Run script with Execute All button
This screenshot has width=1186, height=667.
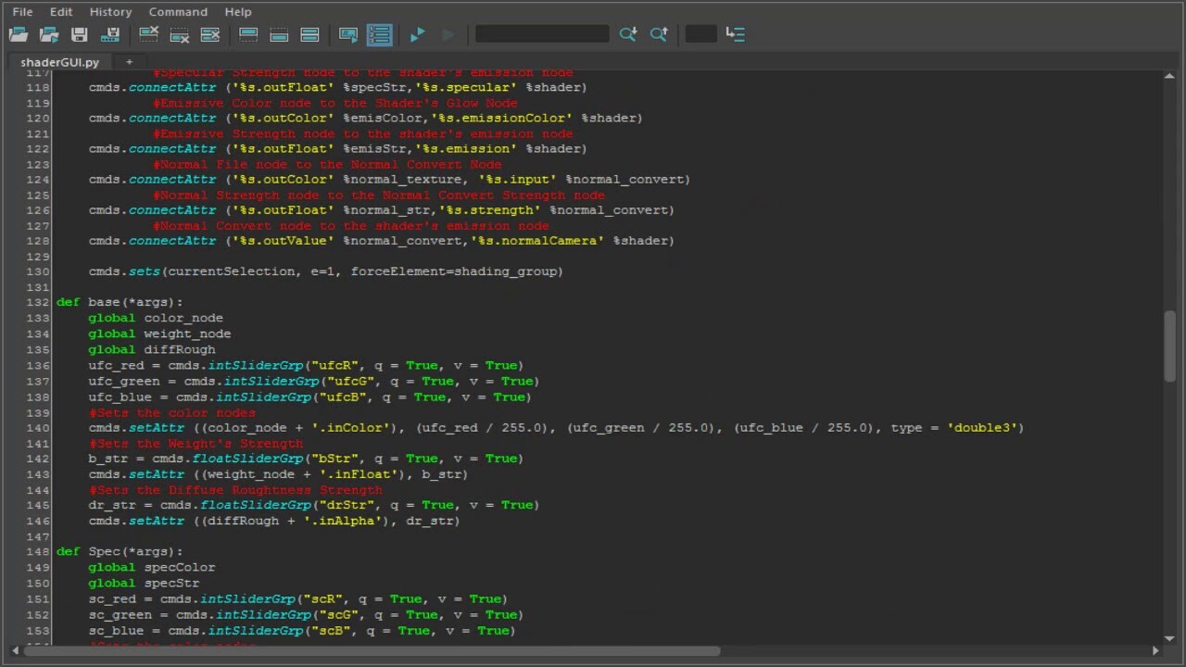(417, 34)
